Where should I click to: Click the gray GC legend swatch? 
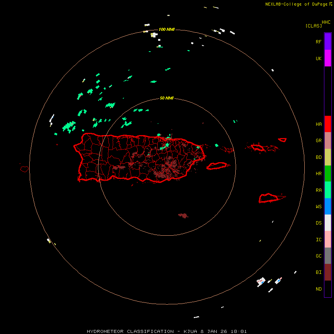pos(328,256)
